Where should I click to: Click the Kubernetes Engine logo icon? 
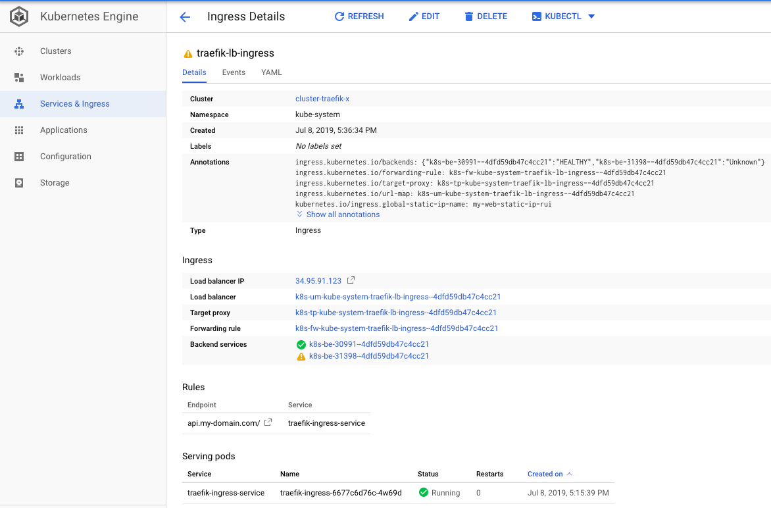pos(19,16)
